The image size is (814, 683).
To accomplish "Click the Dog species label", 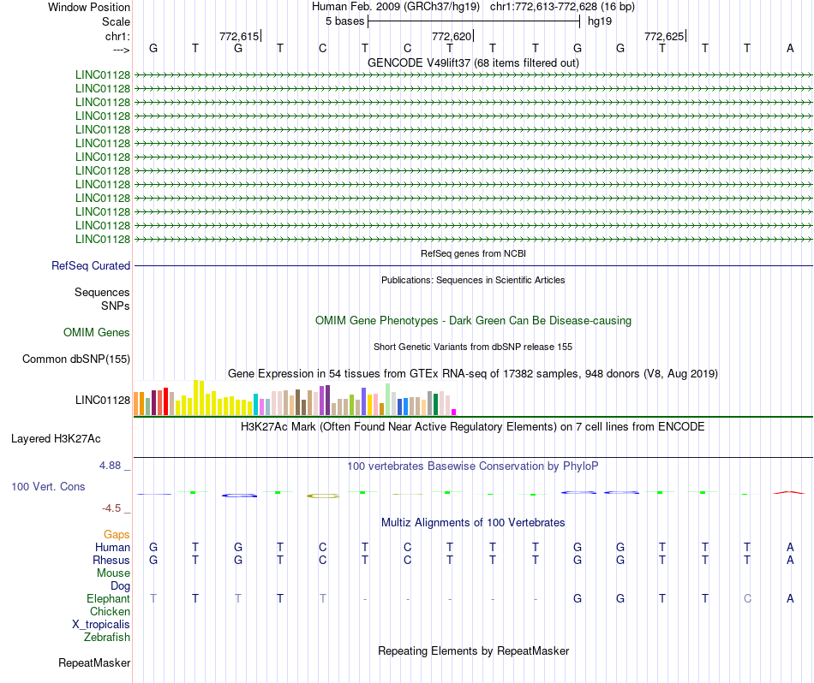I will [120, 586].
